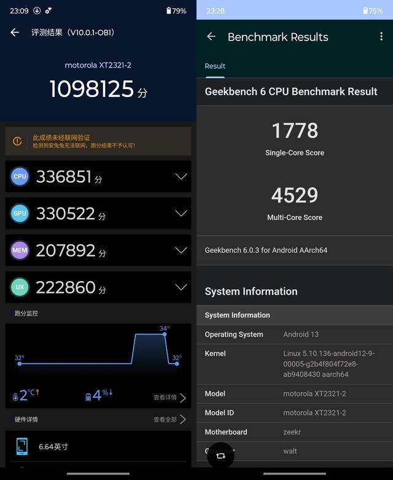Tap the Kernel version row
Image resolution: width=393 pixels, height=480 pixels.
295,364
